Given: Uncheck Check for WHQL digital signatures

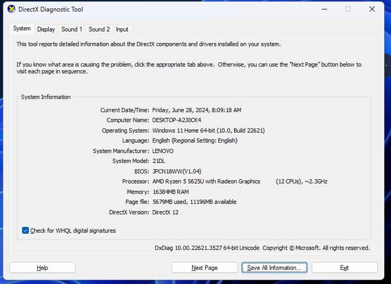Looking at the screenshot, I should pos(26,230).
